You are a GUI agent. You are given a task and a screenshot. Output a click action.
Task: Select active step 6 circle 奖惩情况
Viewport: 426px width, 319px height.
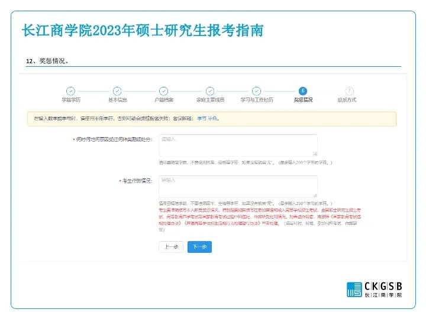point(303,91)
